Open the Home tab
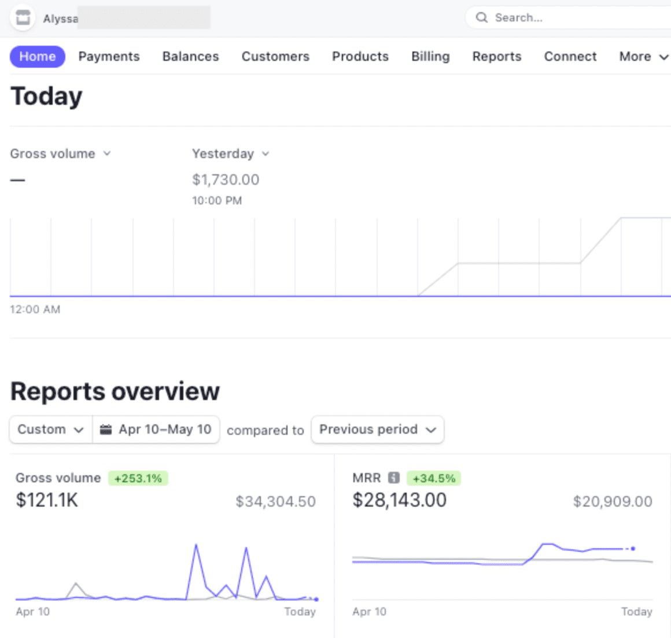This screenshot has height=638, width=671. [x=38, y=57]
